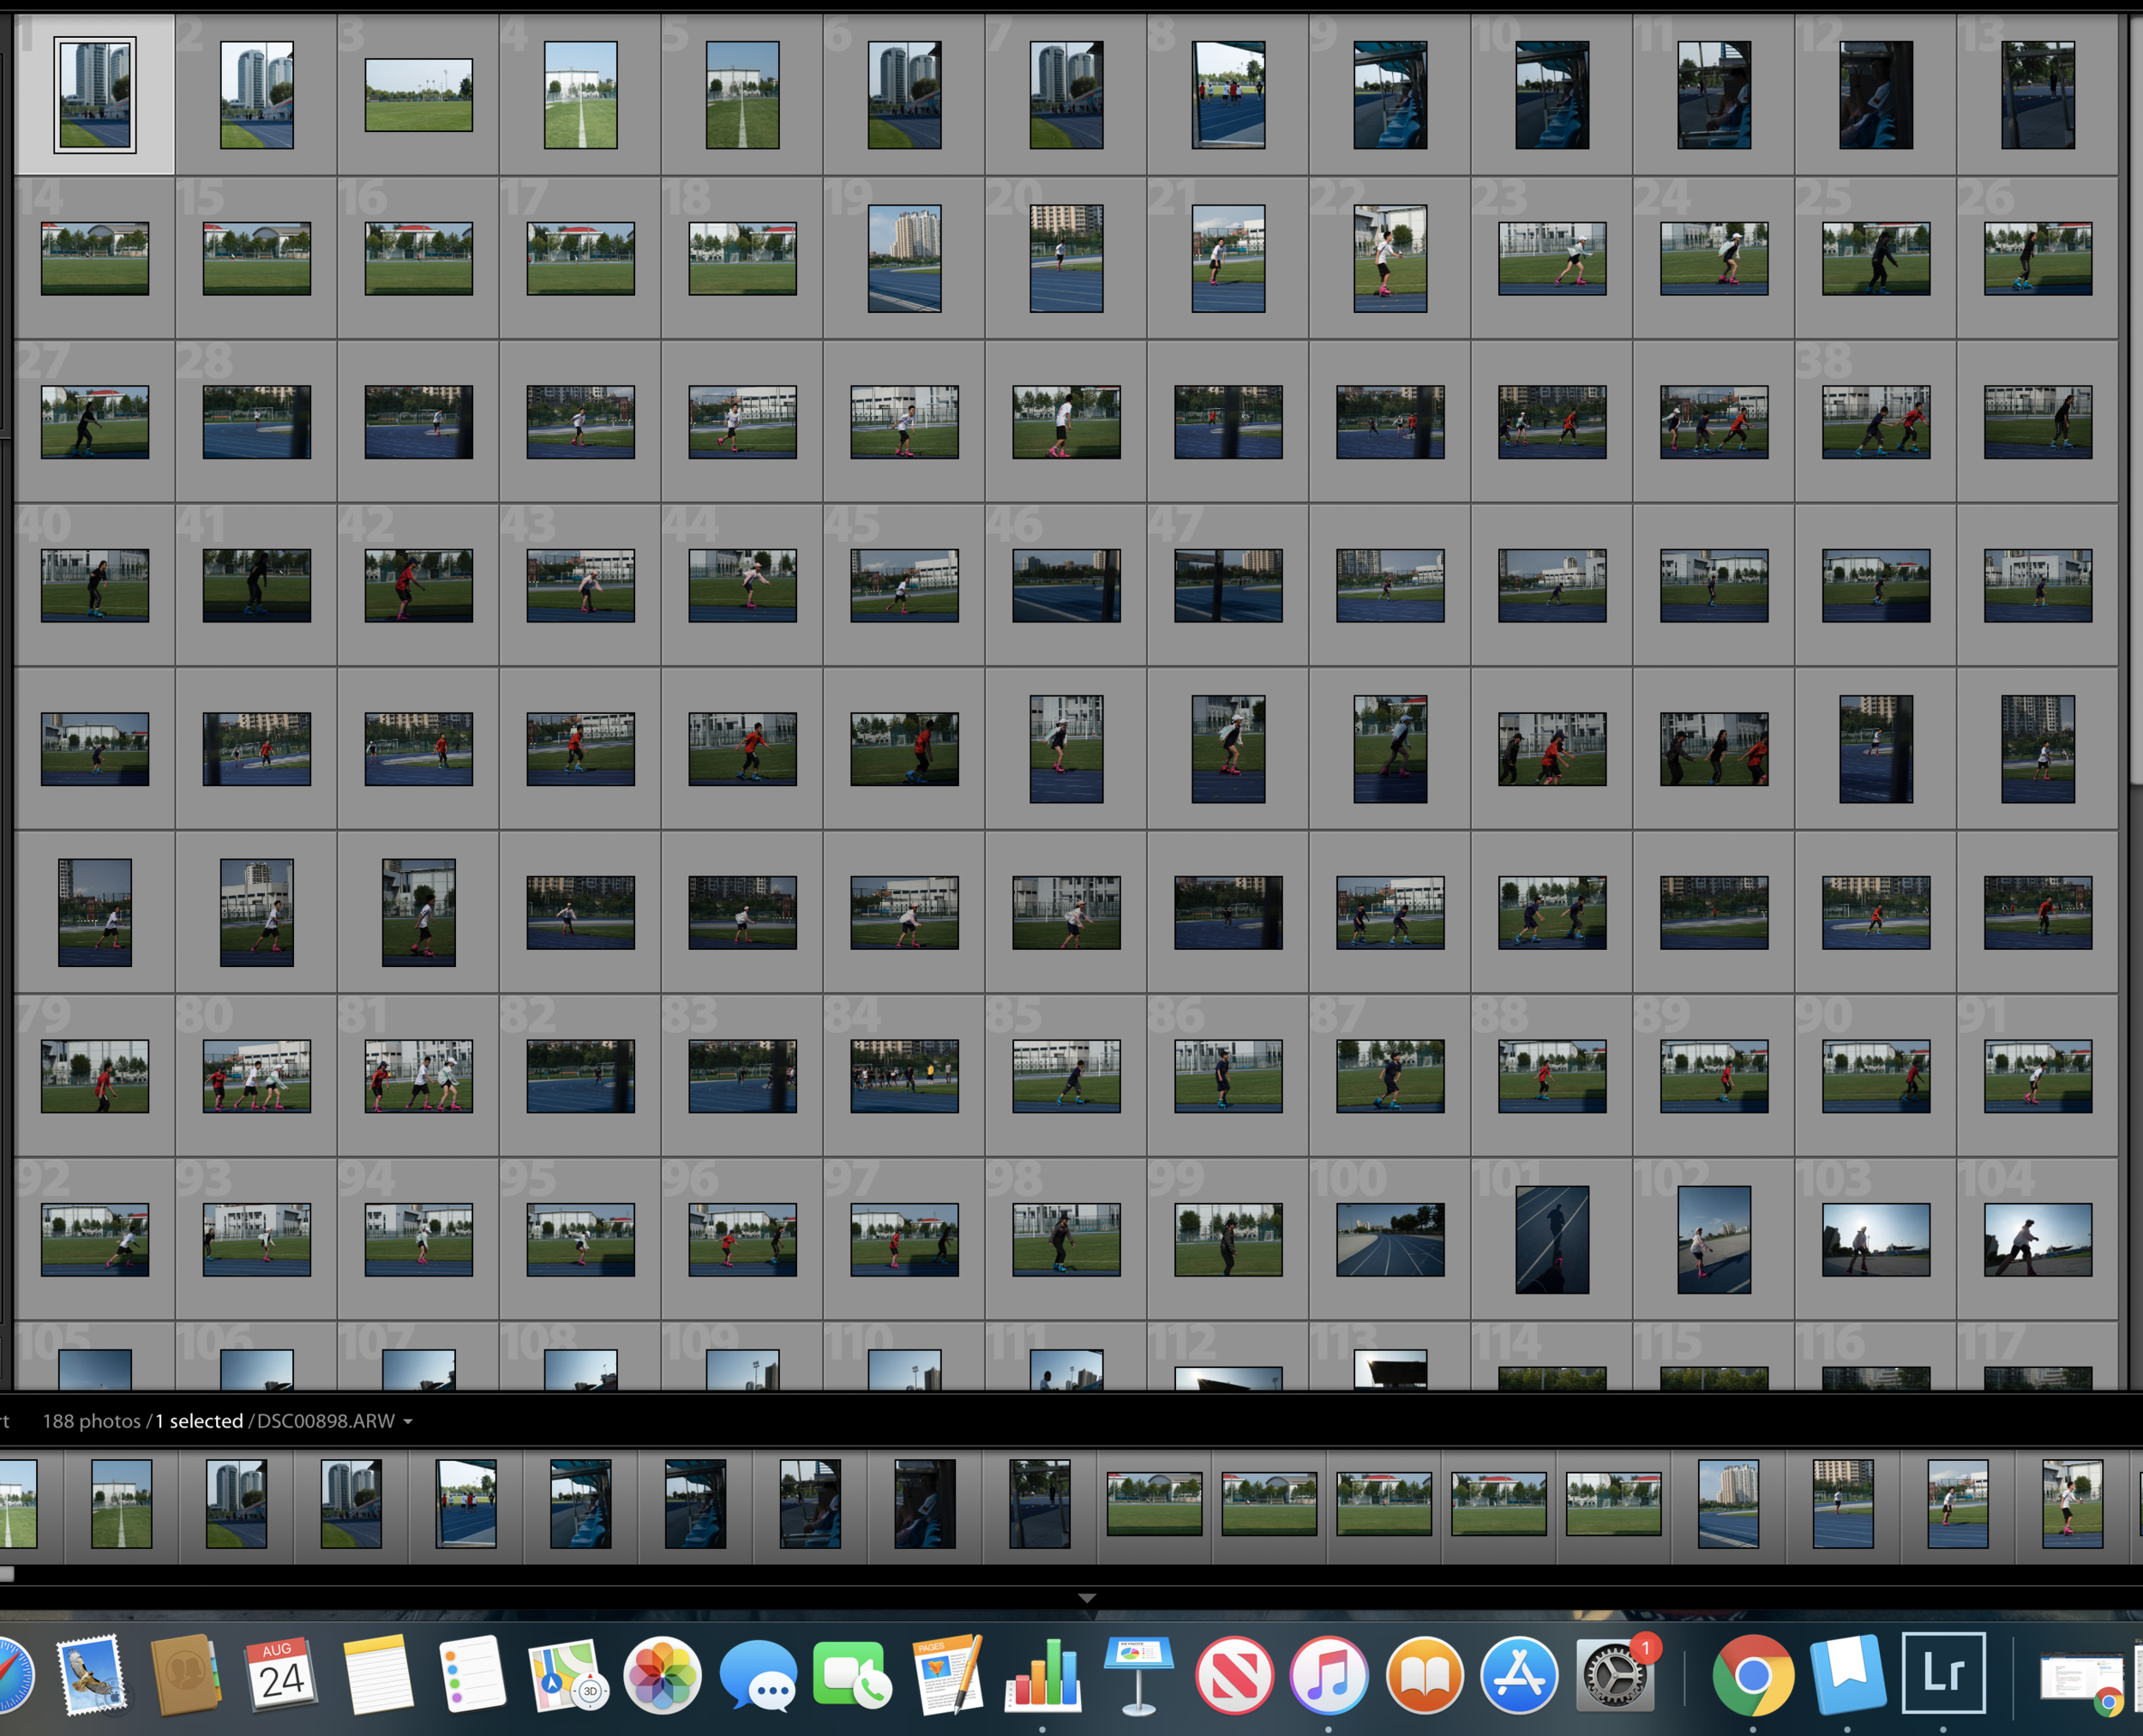The width and height of the screenshot is (2143, 1736).
Task: Select the empty track photo in cell 100
Action: [x=1391, y=1239]
